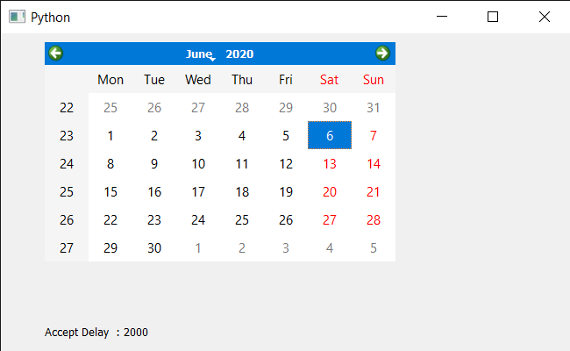The image size is (570, 351).
Task: Minimize the Python window
Action: click(442, 17)
